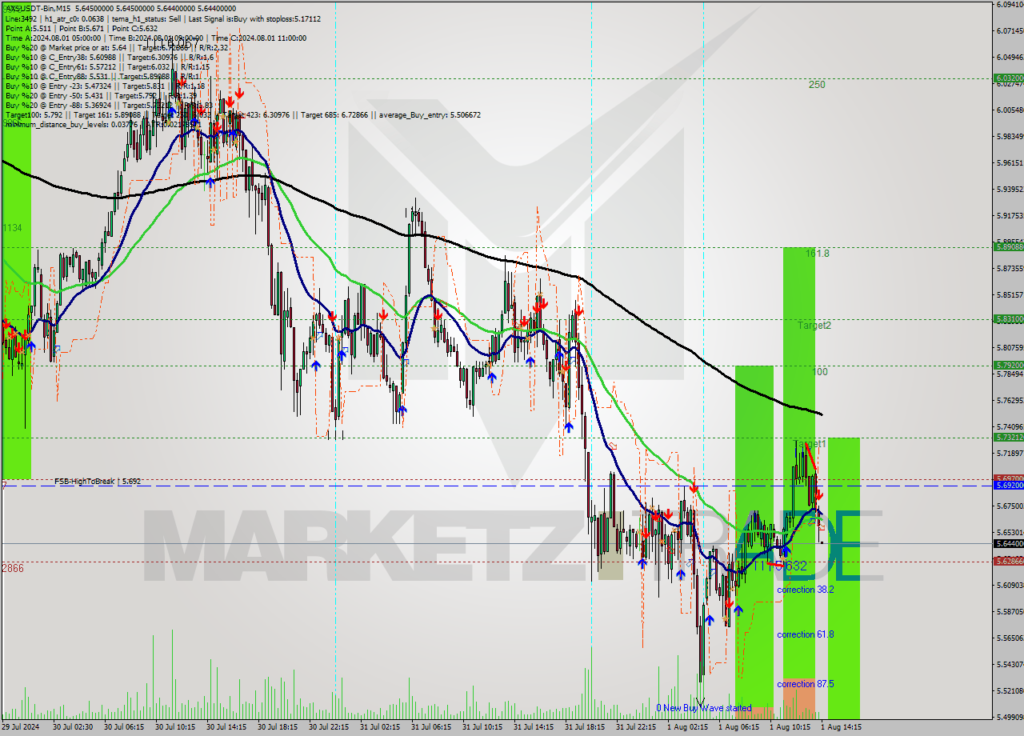Click the '31 Jul 06:15' time axis label

click(431, 727)
